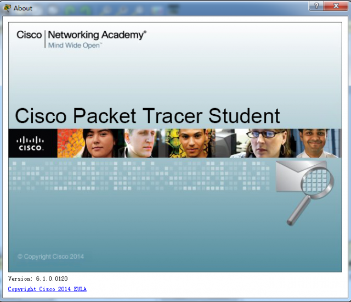Click the Mind Wide Open tagline
351x302 pixels.
pyautogui.click(x=75, y=45)
